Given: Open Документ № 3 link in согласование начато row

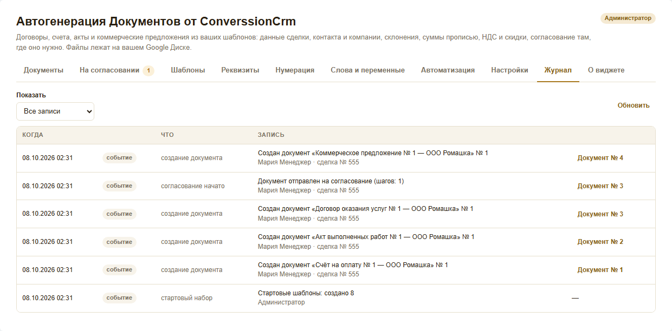Looking at the screenshot, I should (600, 186).
